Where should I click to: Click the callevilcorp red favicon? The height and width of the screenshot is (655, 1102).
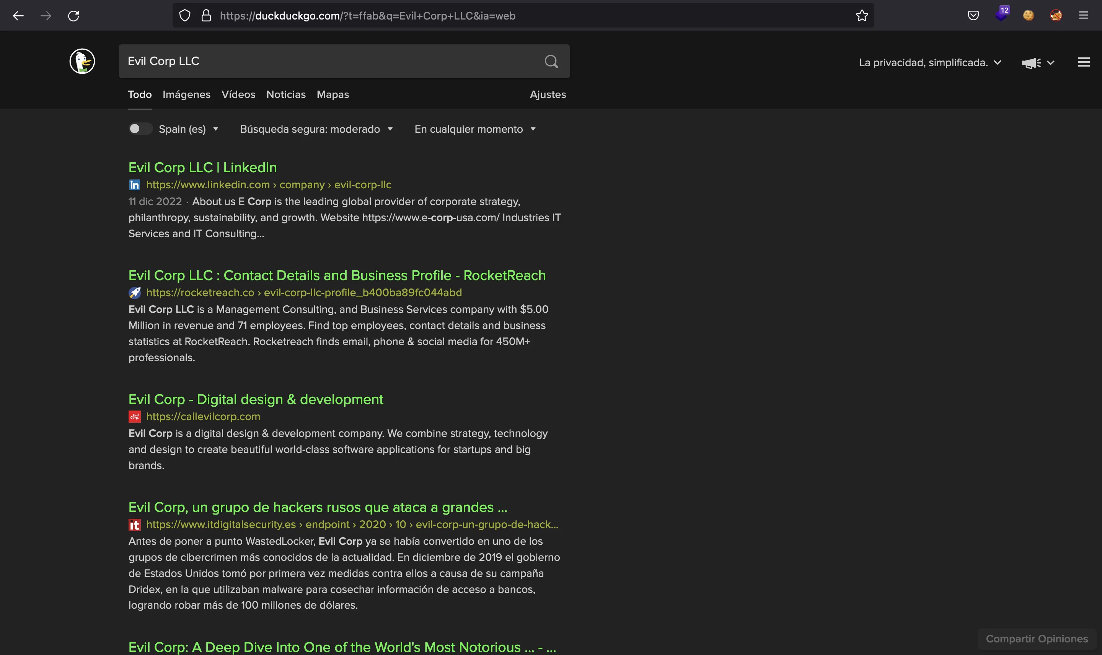tap(135, 417)
